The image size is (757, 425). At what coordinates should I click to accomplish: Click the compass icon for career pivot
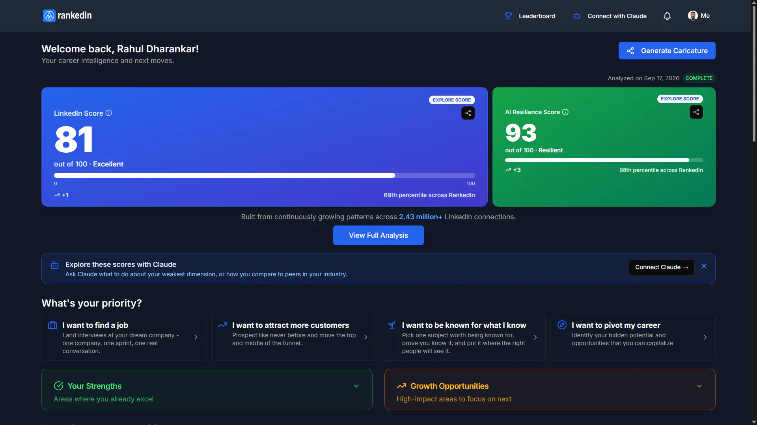[x=562, y=325]
